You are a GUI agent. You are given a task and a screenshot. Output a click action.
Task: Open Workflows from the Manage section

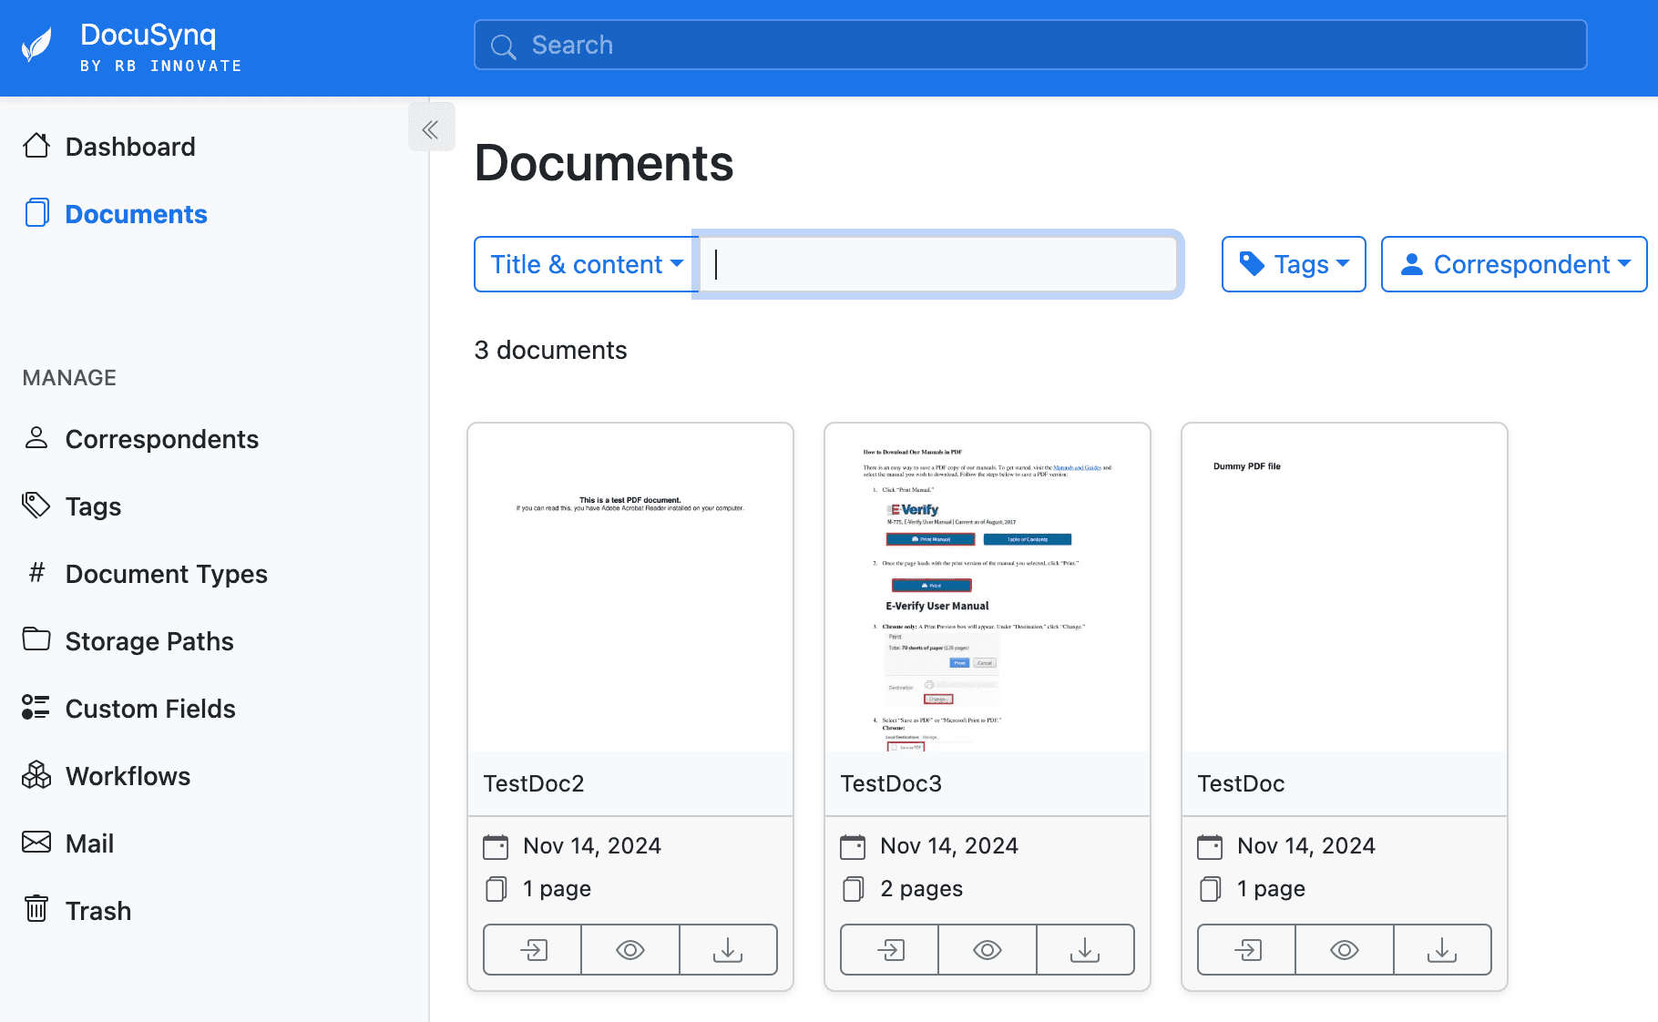point(128,776)
